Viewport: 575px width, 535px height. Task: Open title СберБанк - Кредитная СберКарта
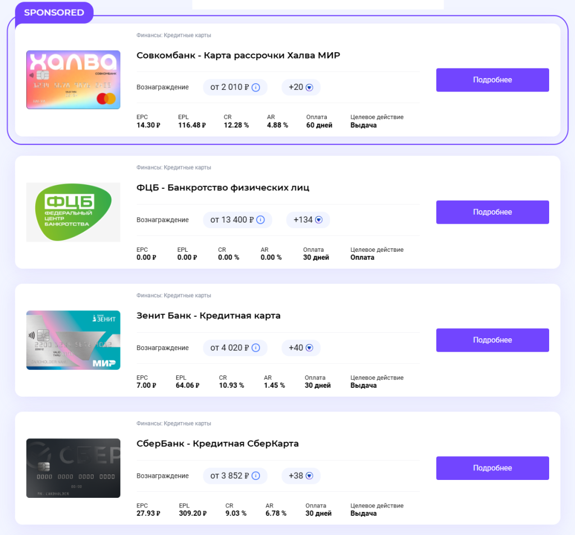(217, 443)
